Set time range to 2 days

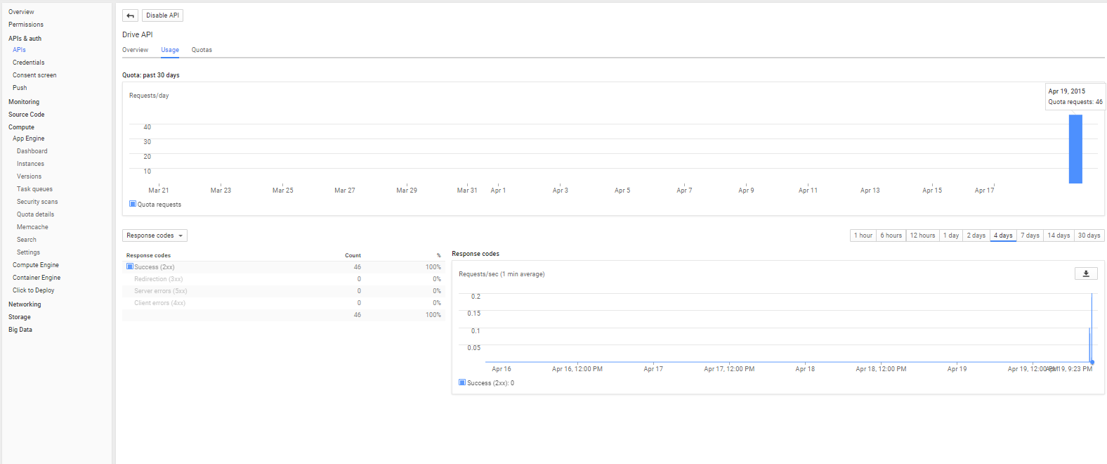(976, 236)
